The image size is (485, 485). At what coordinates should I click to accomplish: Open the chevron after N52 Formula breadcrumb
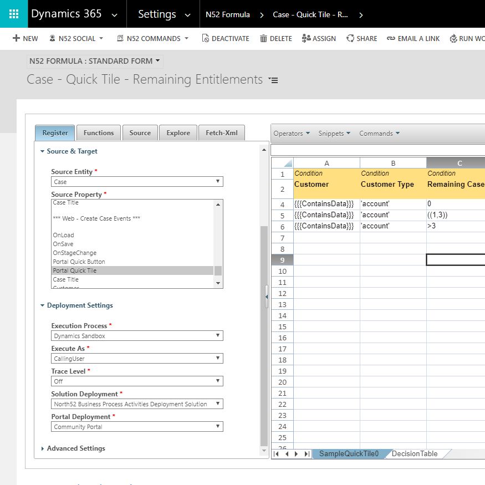tap(262, 15)
